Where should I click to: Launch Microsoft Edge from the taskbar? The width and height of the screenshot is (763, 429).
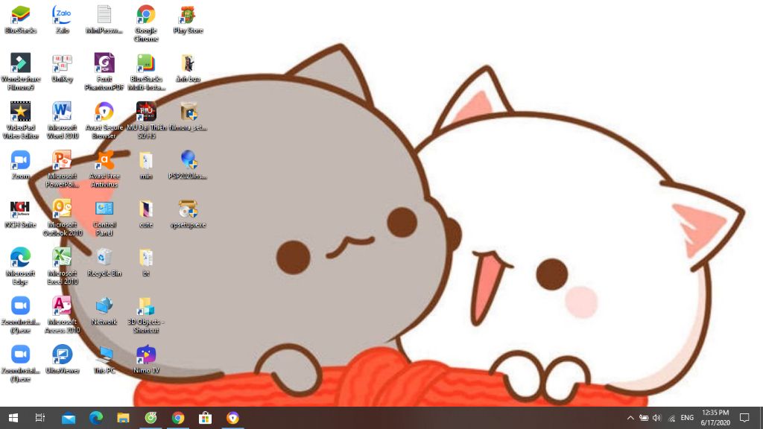[x=96, y=418]
